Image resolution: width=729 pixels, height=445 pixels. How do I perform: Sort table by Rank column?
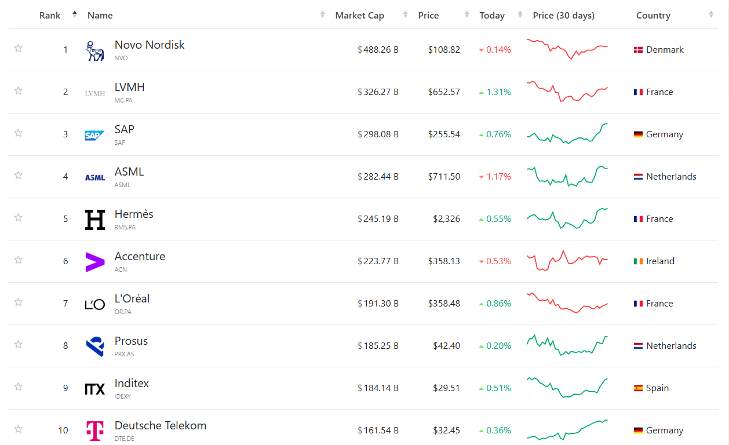50,15
